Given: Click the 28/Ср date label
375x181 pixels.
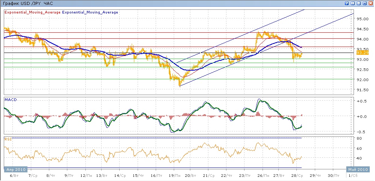Looking at the screenshot, I should (298, 175).
